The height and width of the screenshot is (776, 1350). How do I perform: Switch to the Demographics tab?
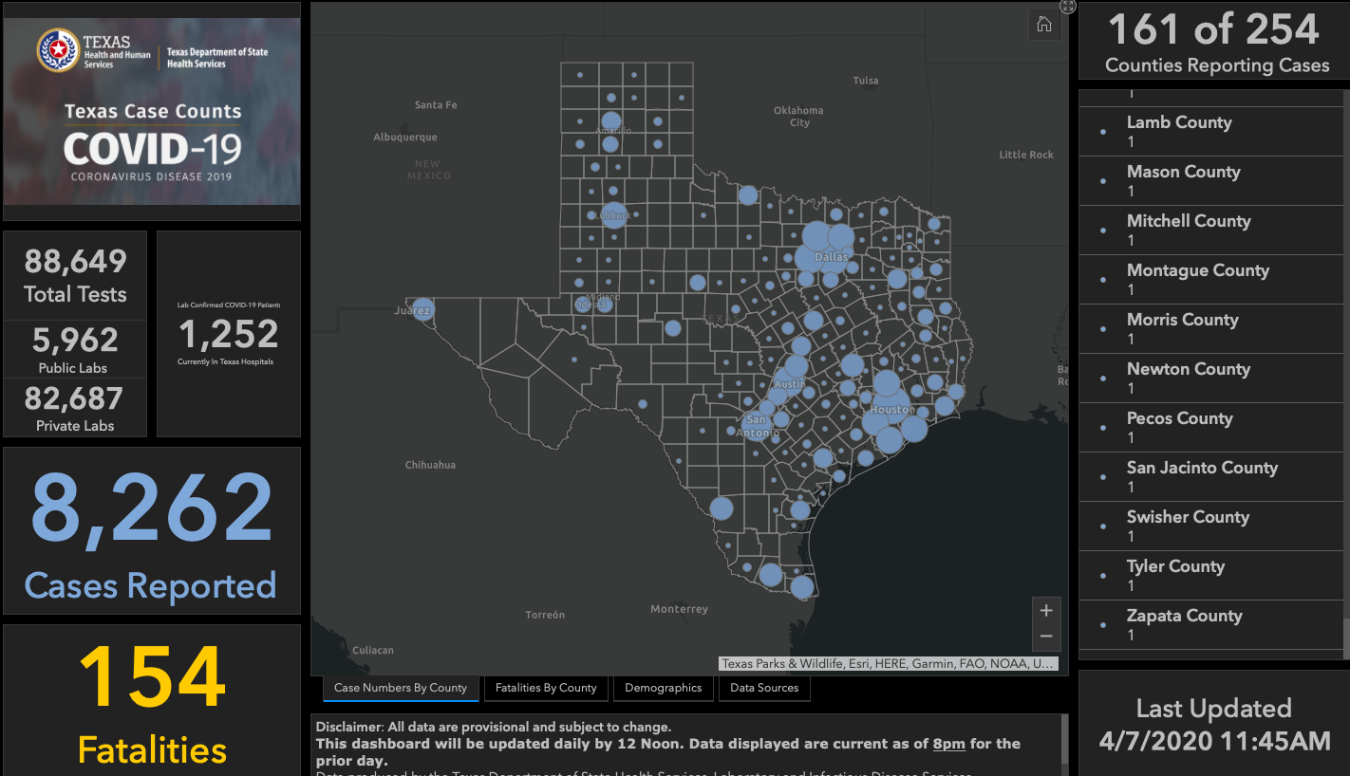click(663, 688)
